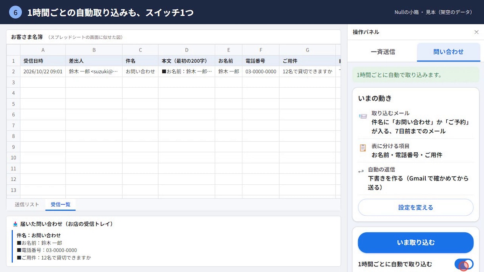Click the 1時間ごとに自動で取り込む label text
Viewport: 484px width, 272px height.
point(395,264)
